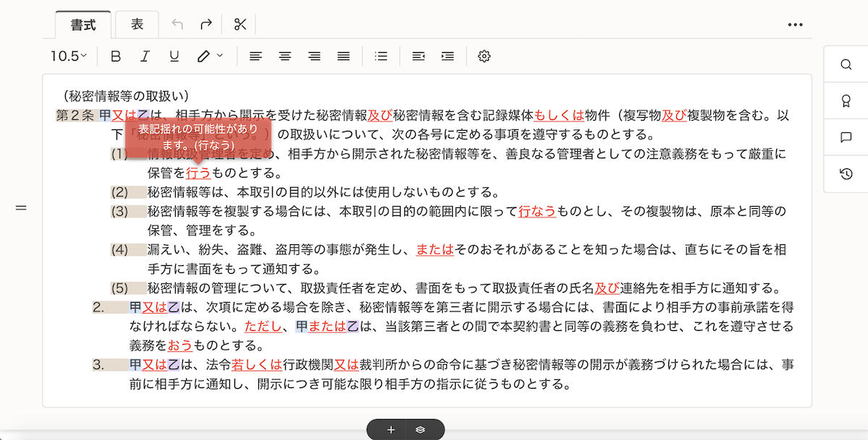Click underlined 及び in item (5)

[x=606, y=288]
